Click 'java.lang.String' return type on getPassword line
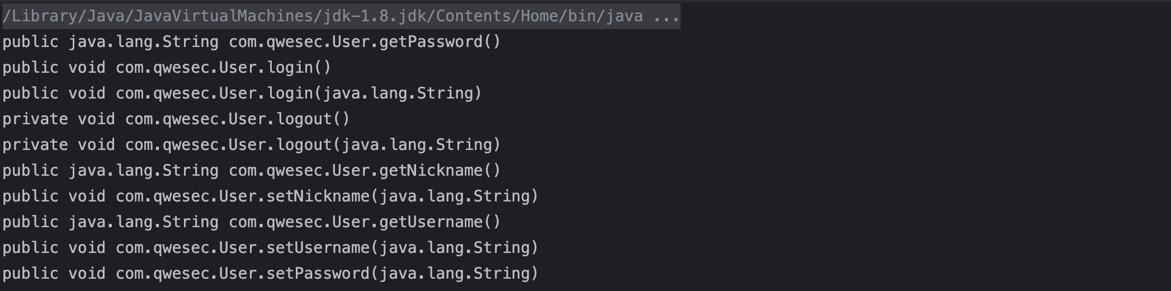The width and height of the screenshot is (1171, 291). click(143, 42)
